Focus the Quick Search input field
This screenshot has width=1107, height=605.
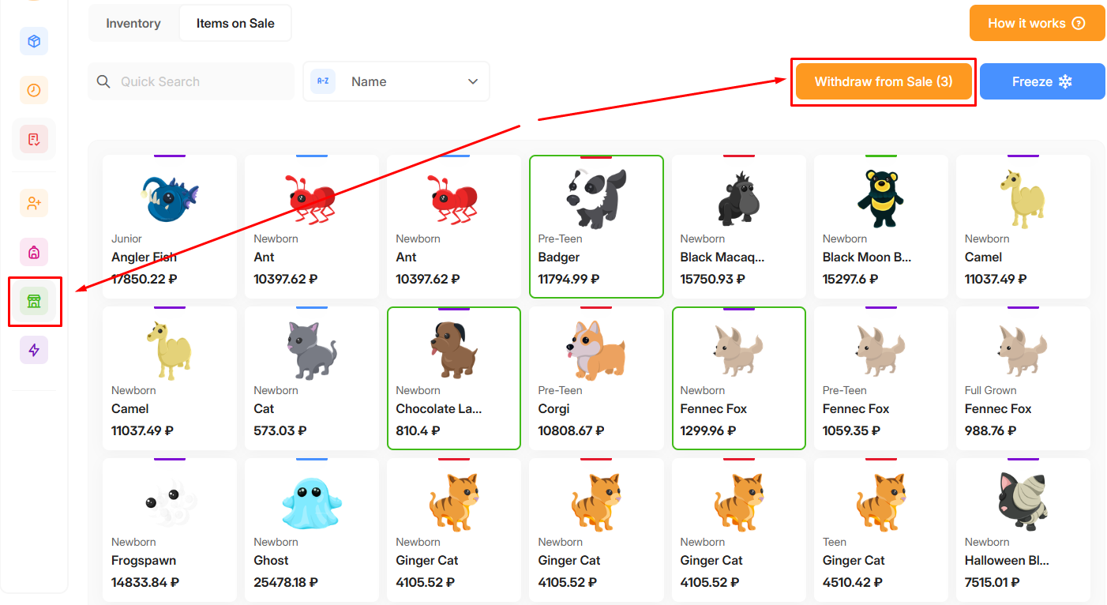[201, 81]
